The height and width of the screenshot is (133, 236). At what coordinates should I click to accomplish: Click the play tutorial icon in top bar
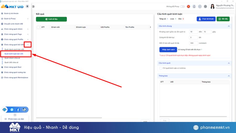pyautogui.click(x=200, y=7)
